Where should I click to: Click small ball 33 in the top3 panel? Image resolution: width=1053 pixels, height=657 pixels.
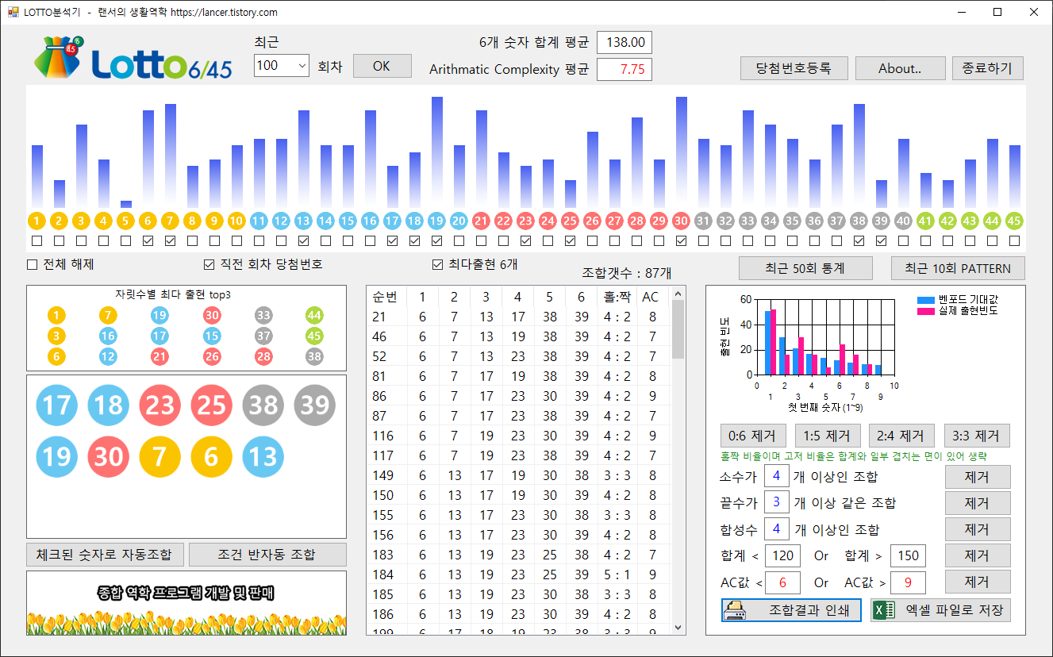click(263, 315)
